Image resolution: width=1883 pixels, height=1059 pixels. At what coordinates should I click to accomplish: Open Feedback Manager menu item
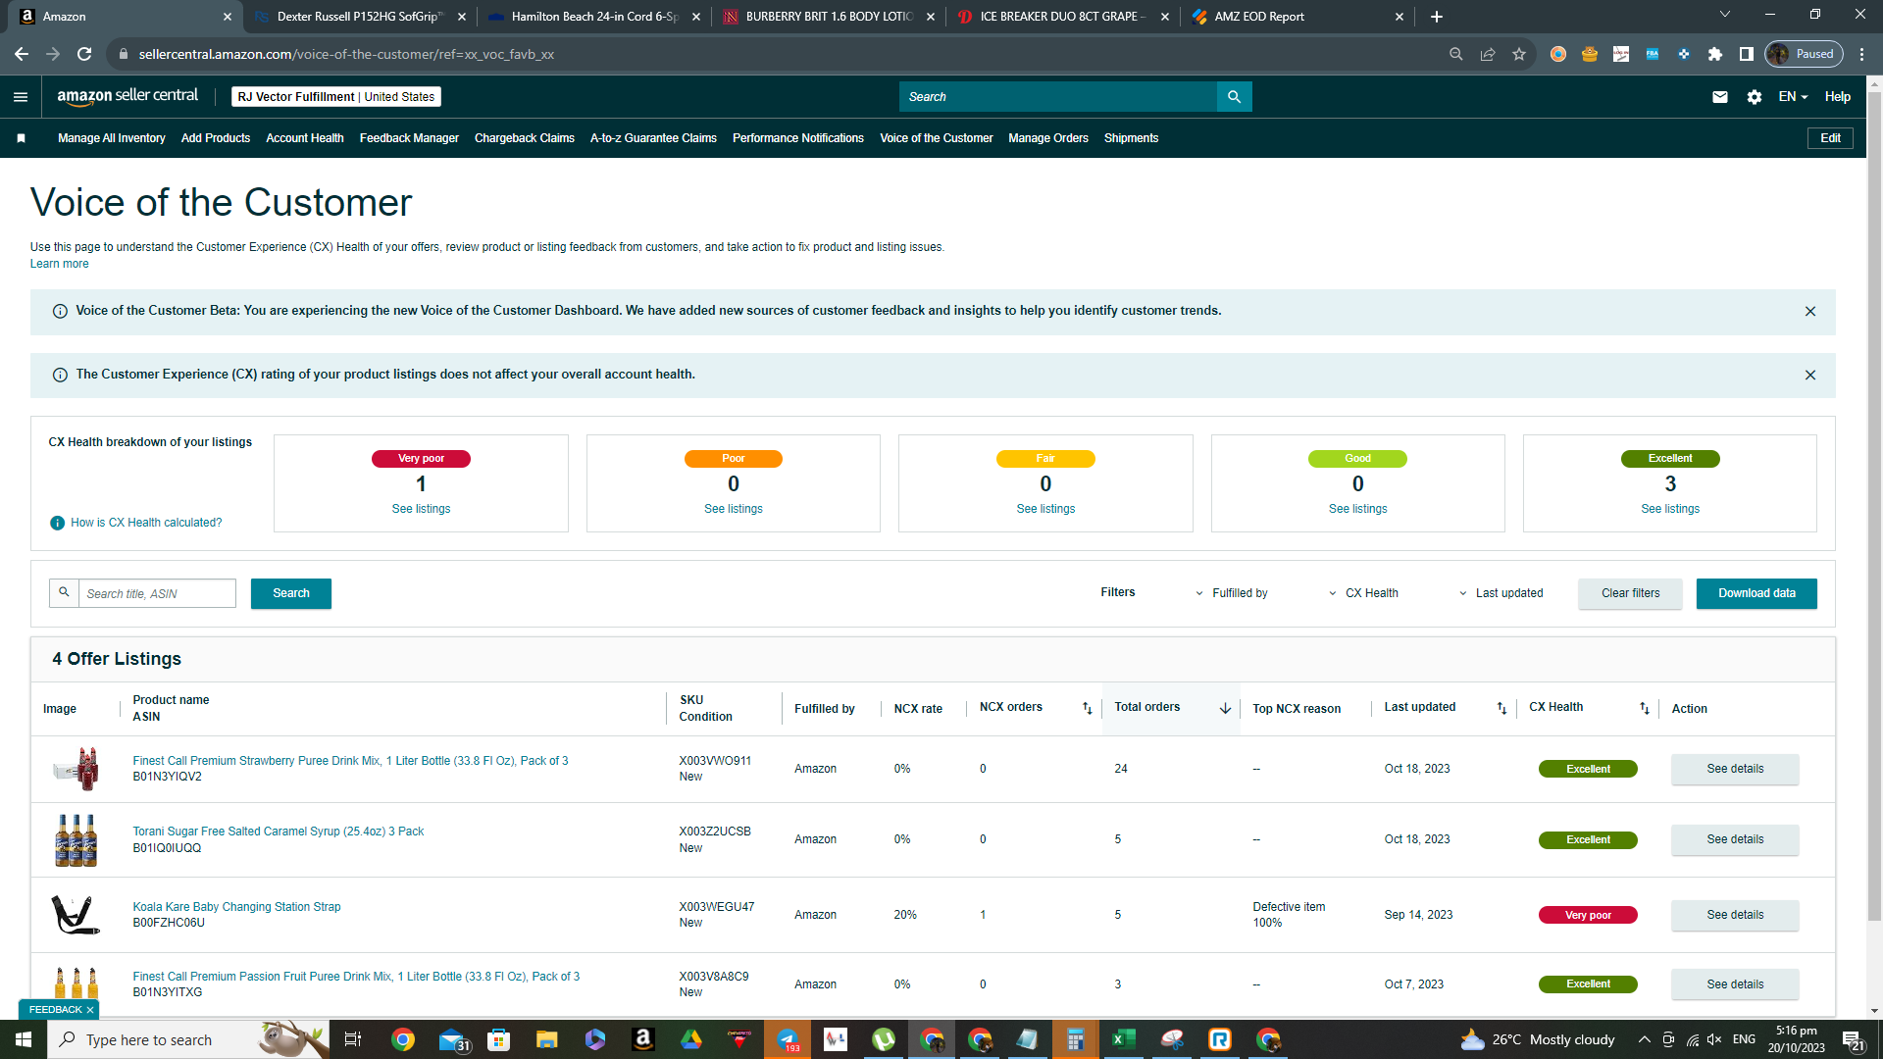[x=409, y=138]
